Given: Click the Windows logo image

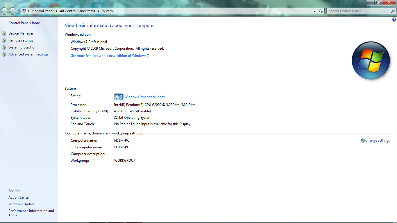Looking at the screenshot, I should pyautogui.click(x=371, y=60).
